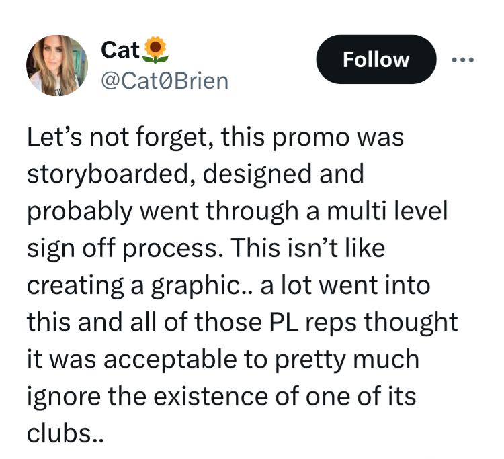Click the word "existence" in the tweet
Screen dimensions: 504x459
click(210, 397)
